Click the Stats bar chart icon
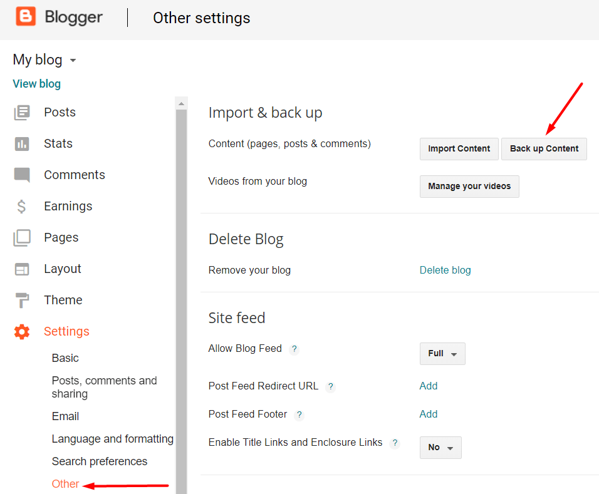This screenshot has width=599, height=494. click(22, 144)
